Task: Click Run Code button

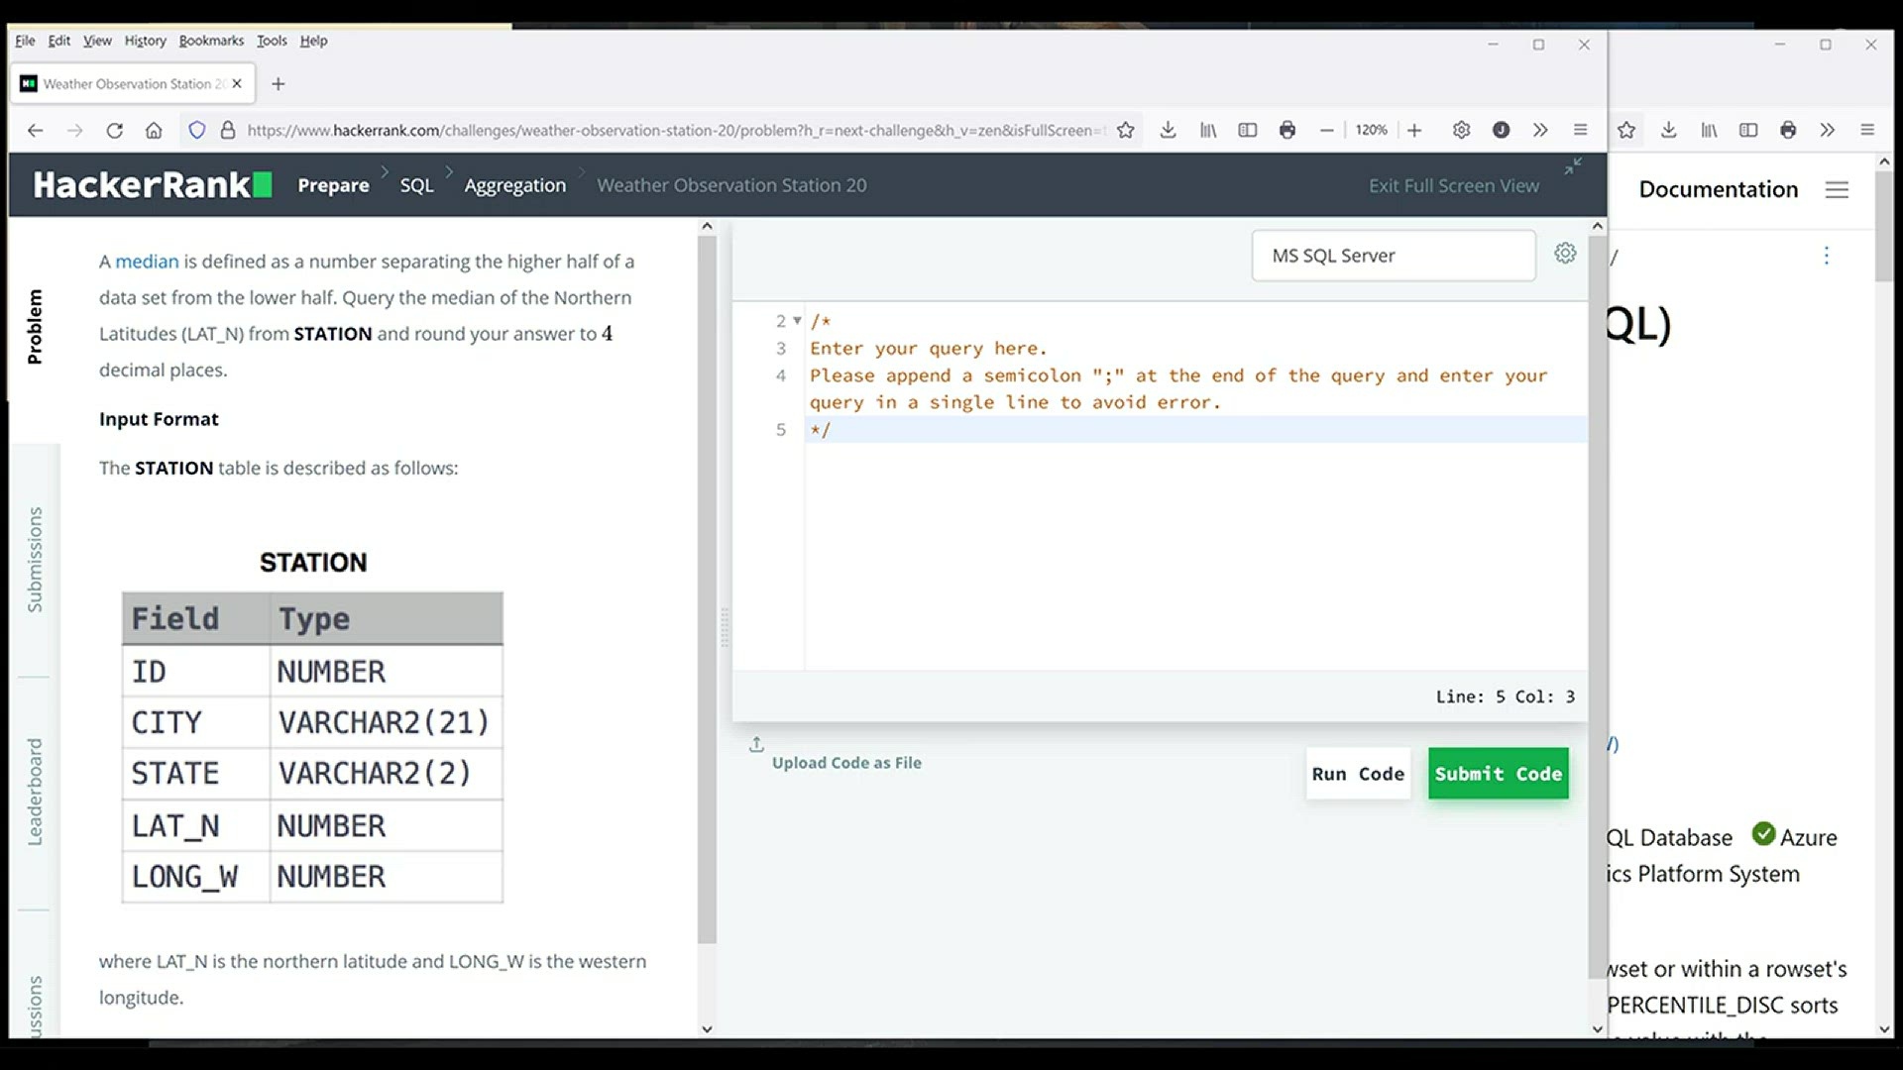Action: [x=1358, y=774]
